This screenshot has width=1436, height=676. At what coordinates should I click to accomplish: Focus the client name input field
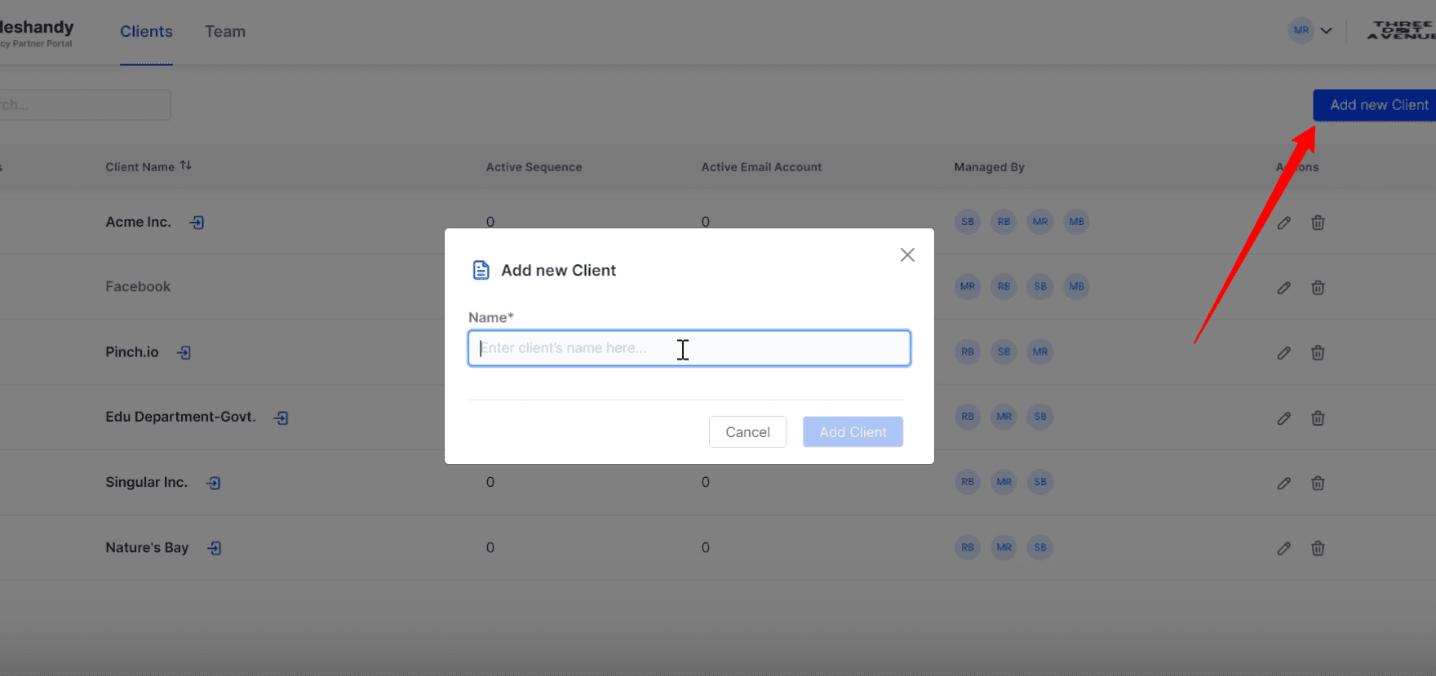click(x=689, y=348)
